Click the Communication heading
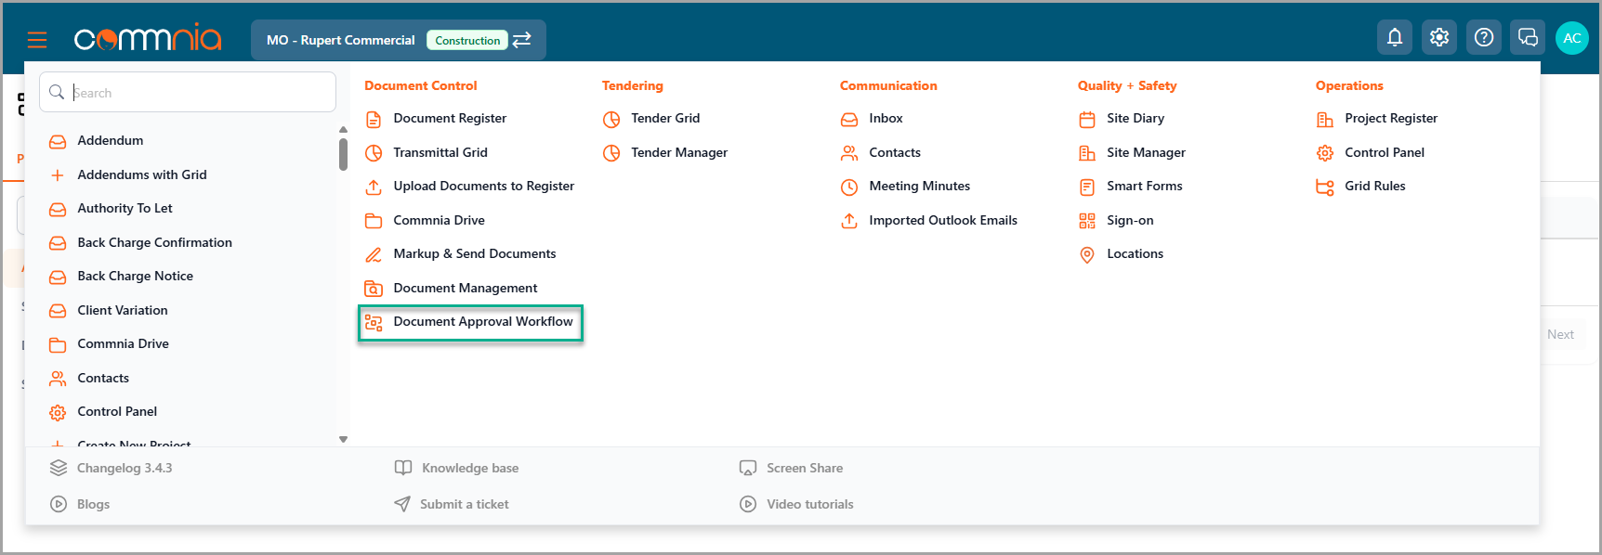This screenshot has height=555, width=1602. point(888,85)
